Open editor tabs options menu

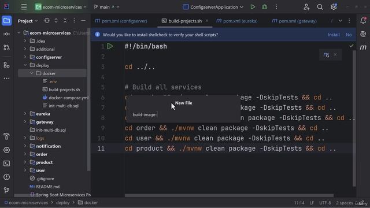click(349, 21)
